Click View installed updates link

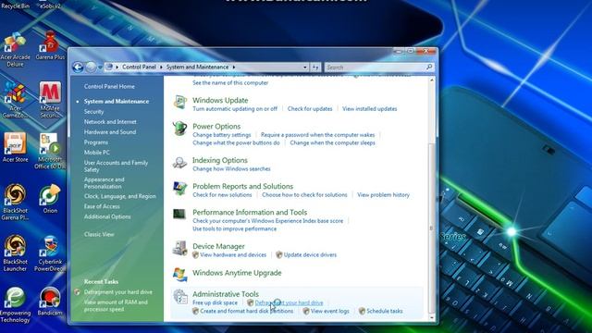coord(370,109)
